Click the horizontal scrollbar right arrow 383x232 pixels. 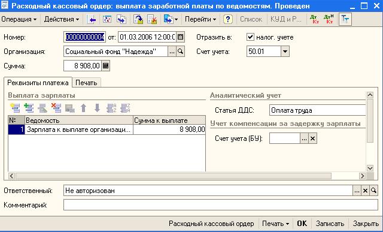click(x=362, y=176)
